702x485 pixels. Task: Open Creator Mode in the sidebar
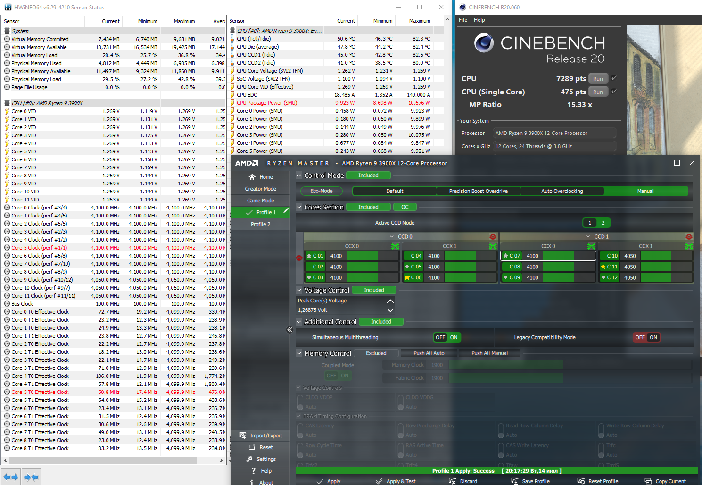tap(261, 189)
